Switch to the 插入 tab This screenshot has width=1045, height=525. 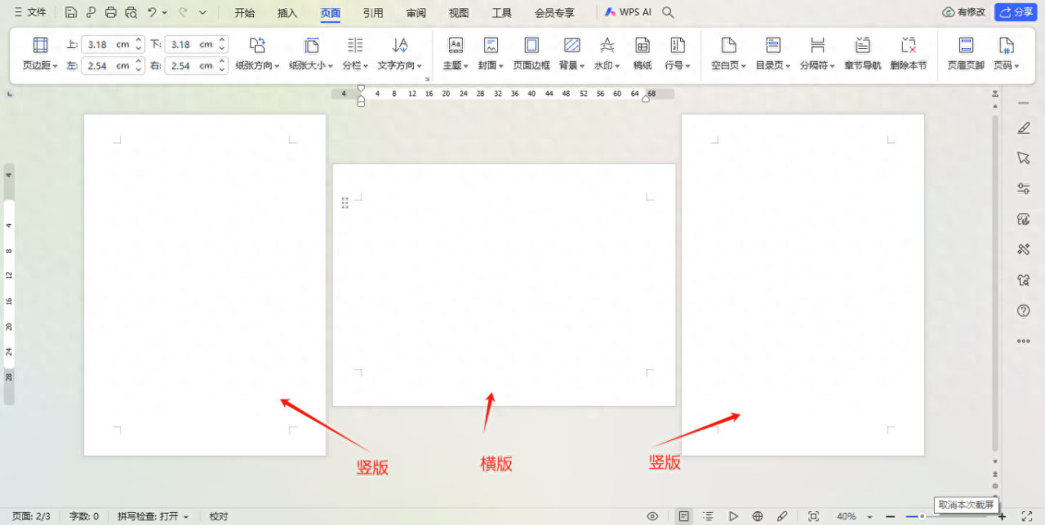287,12
